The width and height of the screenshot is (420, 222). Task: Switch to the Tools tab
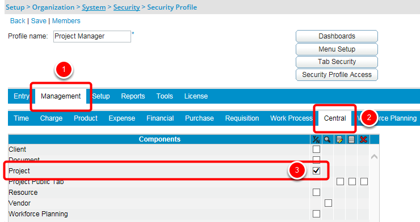tap(165, 96)
